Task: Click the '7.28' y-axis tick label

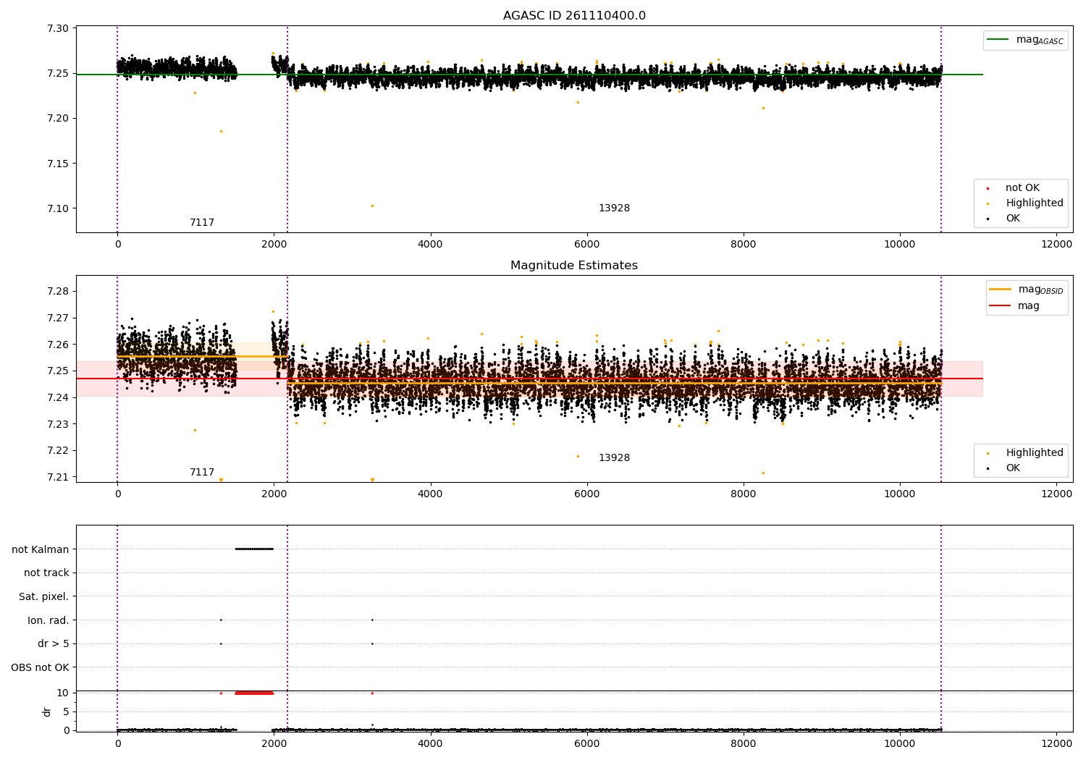Action: (x=58, y=292)
